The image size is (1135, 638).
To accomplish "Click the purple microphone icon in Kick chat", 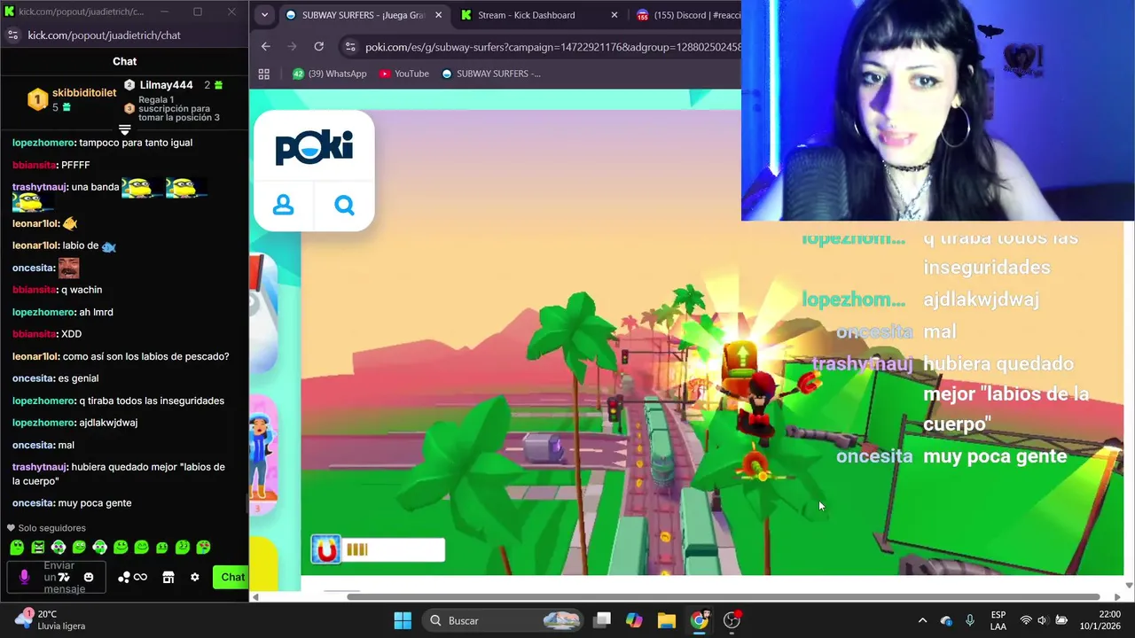I will (24, 577).
